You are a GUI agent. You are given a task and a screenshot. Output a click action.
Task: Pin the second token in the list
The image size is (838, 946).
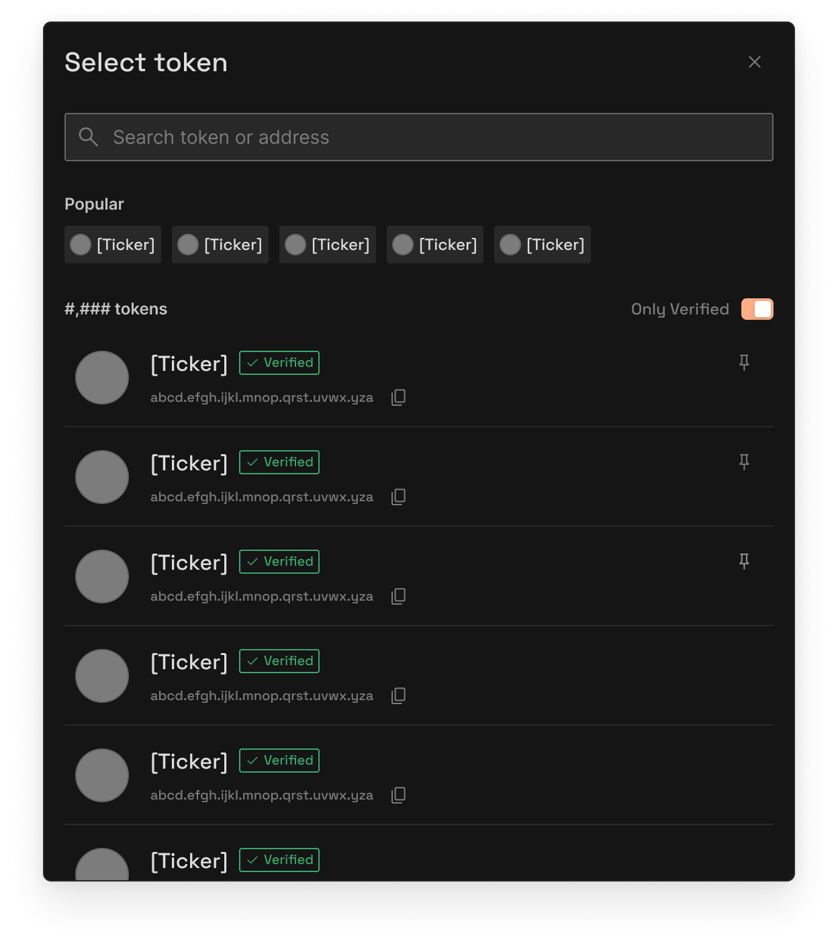744,462
